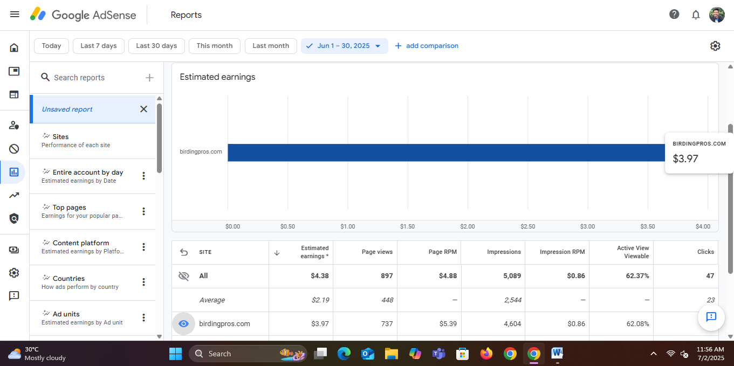Click the Google AdSense logo
This screenshot has width=734, height=366.
(83, 15)
